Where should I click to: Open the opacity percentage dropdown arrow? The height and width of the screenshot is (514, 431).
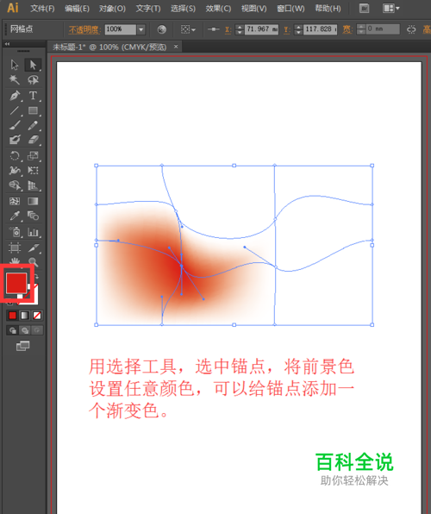[141, 29]
